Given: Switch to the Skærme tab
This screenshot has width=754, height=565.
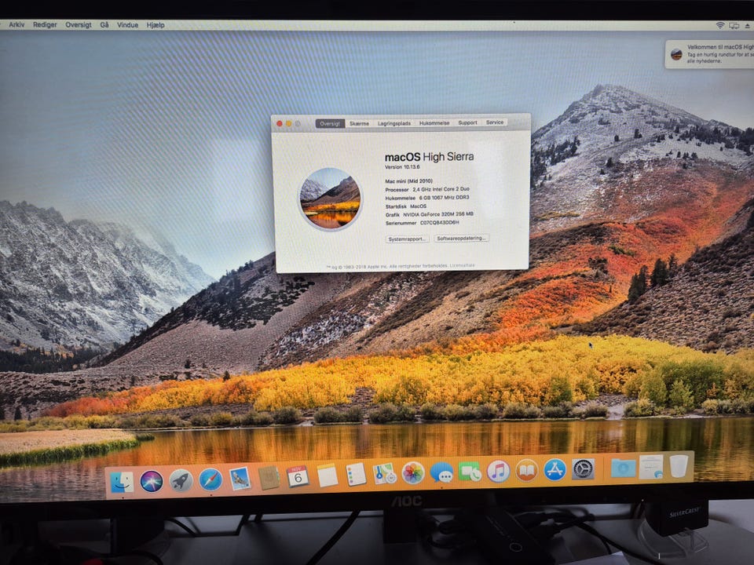Looking at the screenshot, I should pyautogui.click(x=359, y=123).
